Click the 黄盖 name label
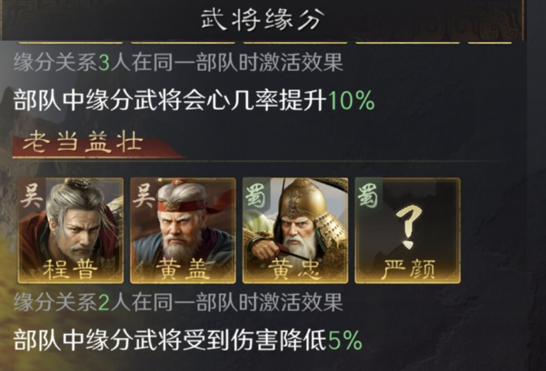The image size is (546, 371). (183, 269)
